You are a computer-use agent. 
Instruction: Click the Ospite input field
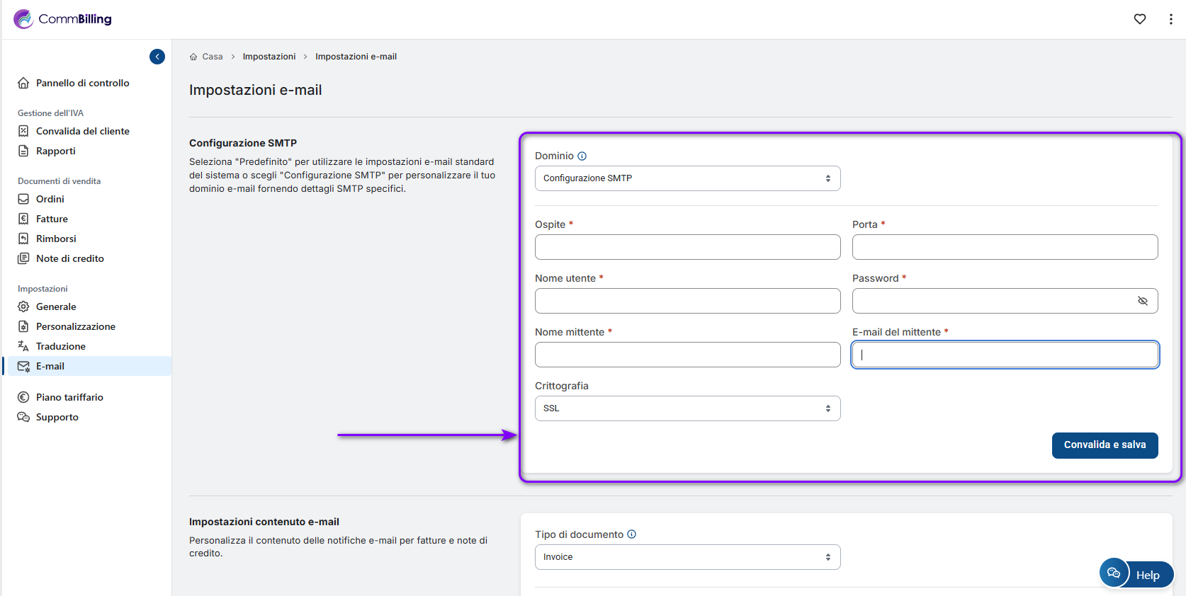pos(687,247)
